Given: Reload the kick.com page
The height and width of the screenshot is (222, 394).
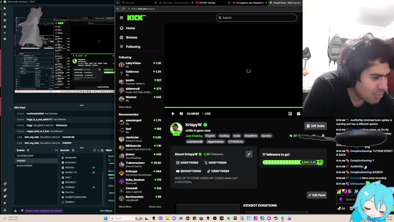Looking at the screenshot, I should click(123, 9).
